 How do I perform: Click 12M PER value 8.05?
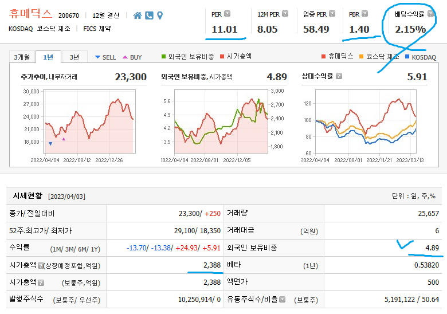coord(268,29)
